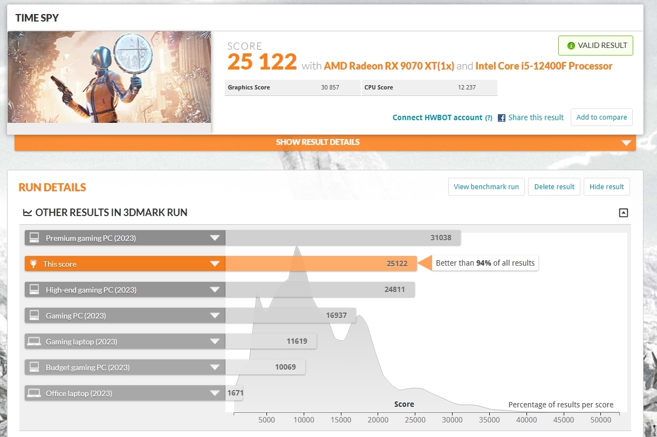Viewport: 657px width, 437px height.
Task: Click the desktop icon in Budget gaming PC row
Action: (x=35, y=367)
